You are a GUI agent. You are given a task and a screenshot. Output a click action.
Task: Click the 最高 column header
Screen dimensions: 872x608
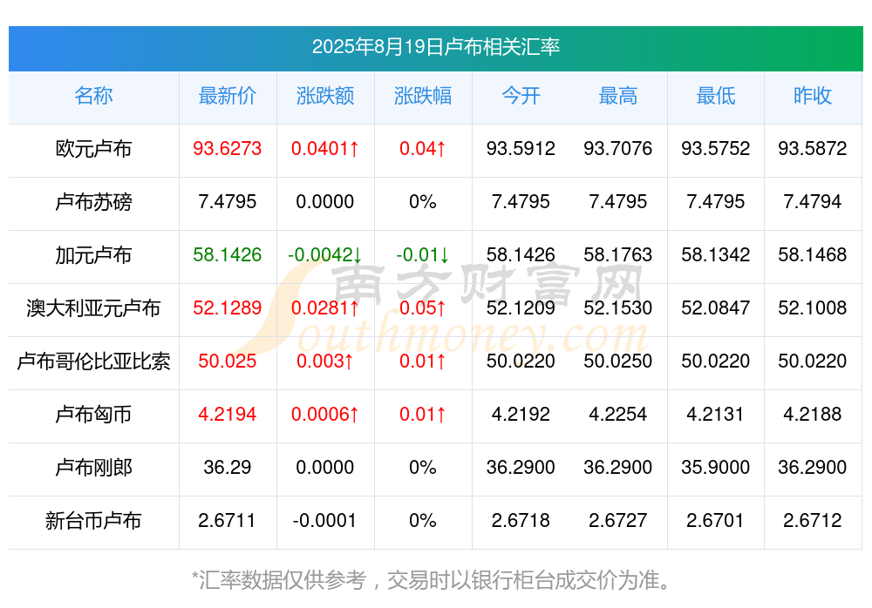[618, 96]
